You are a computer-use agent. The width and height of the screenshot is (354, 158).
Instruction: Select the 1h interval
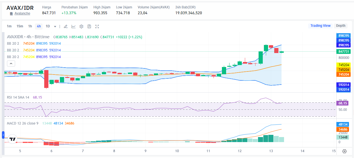click(x=30, y=26)
